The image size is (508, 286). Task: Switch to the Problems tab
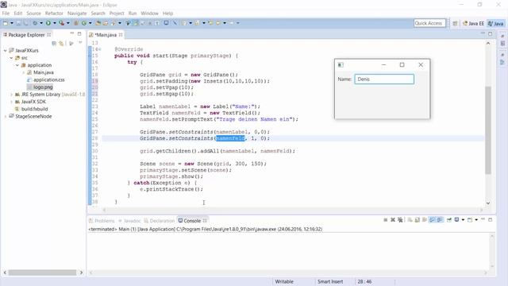coord(102,221)
